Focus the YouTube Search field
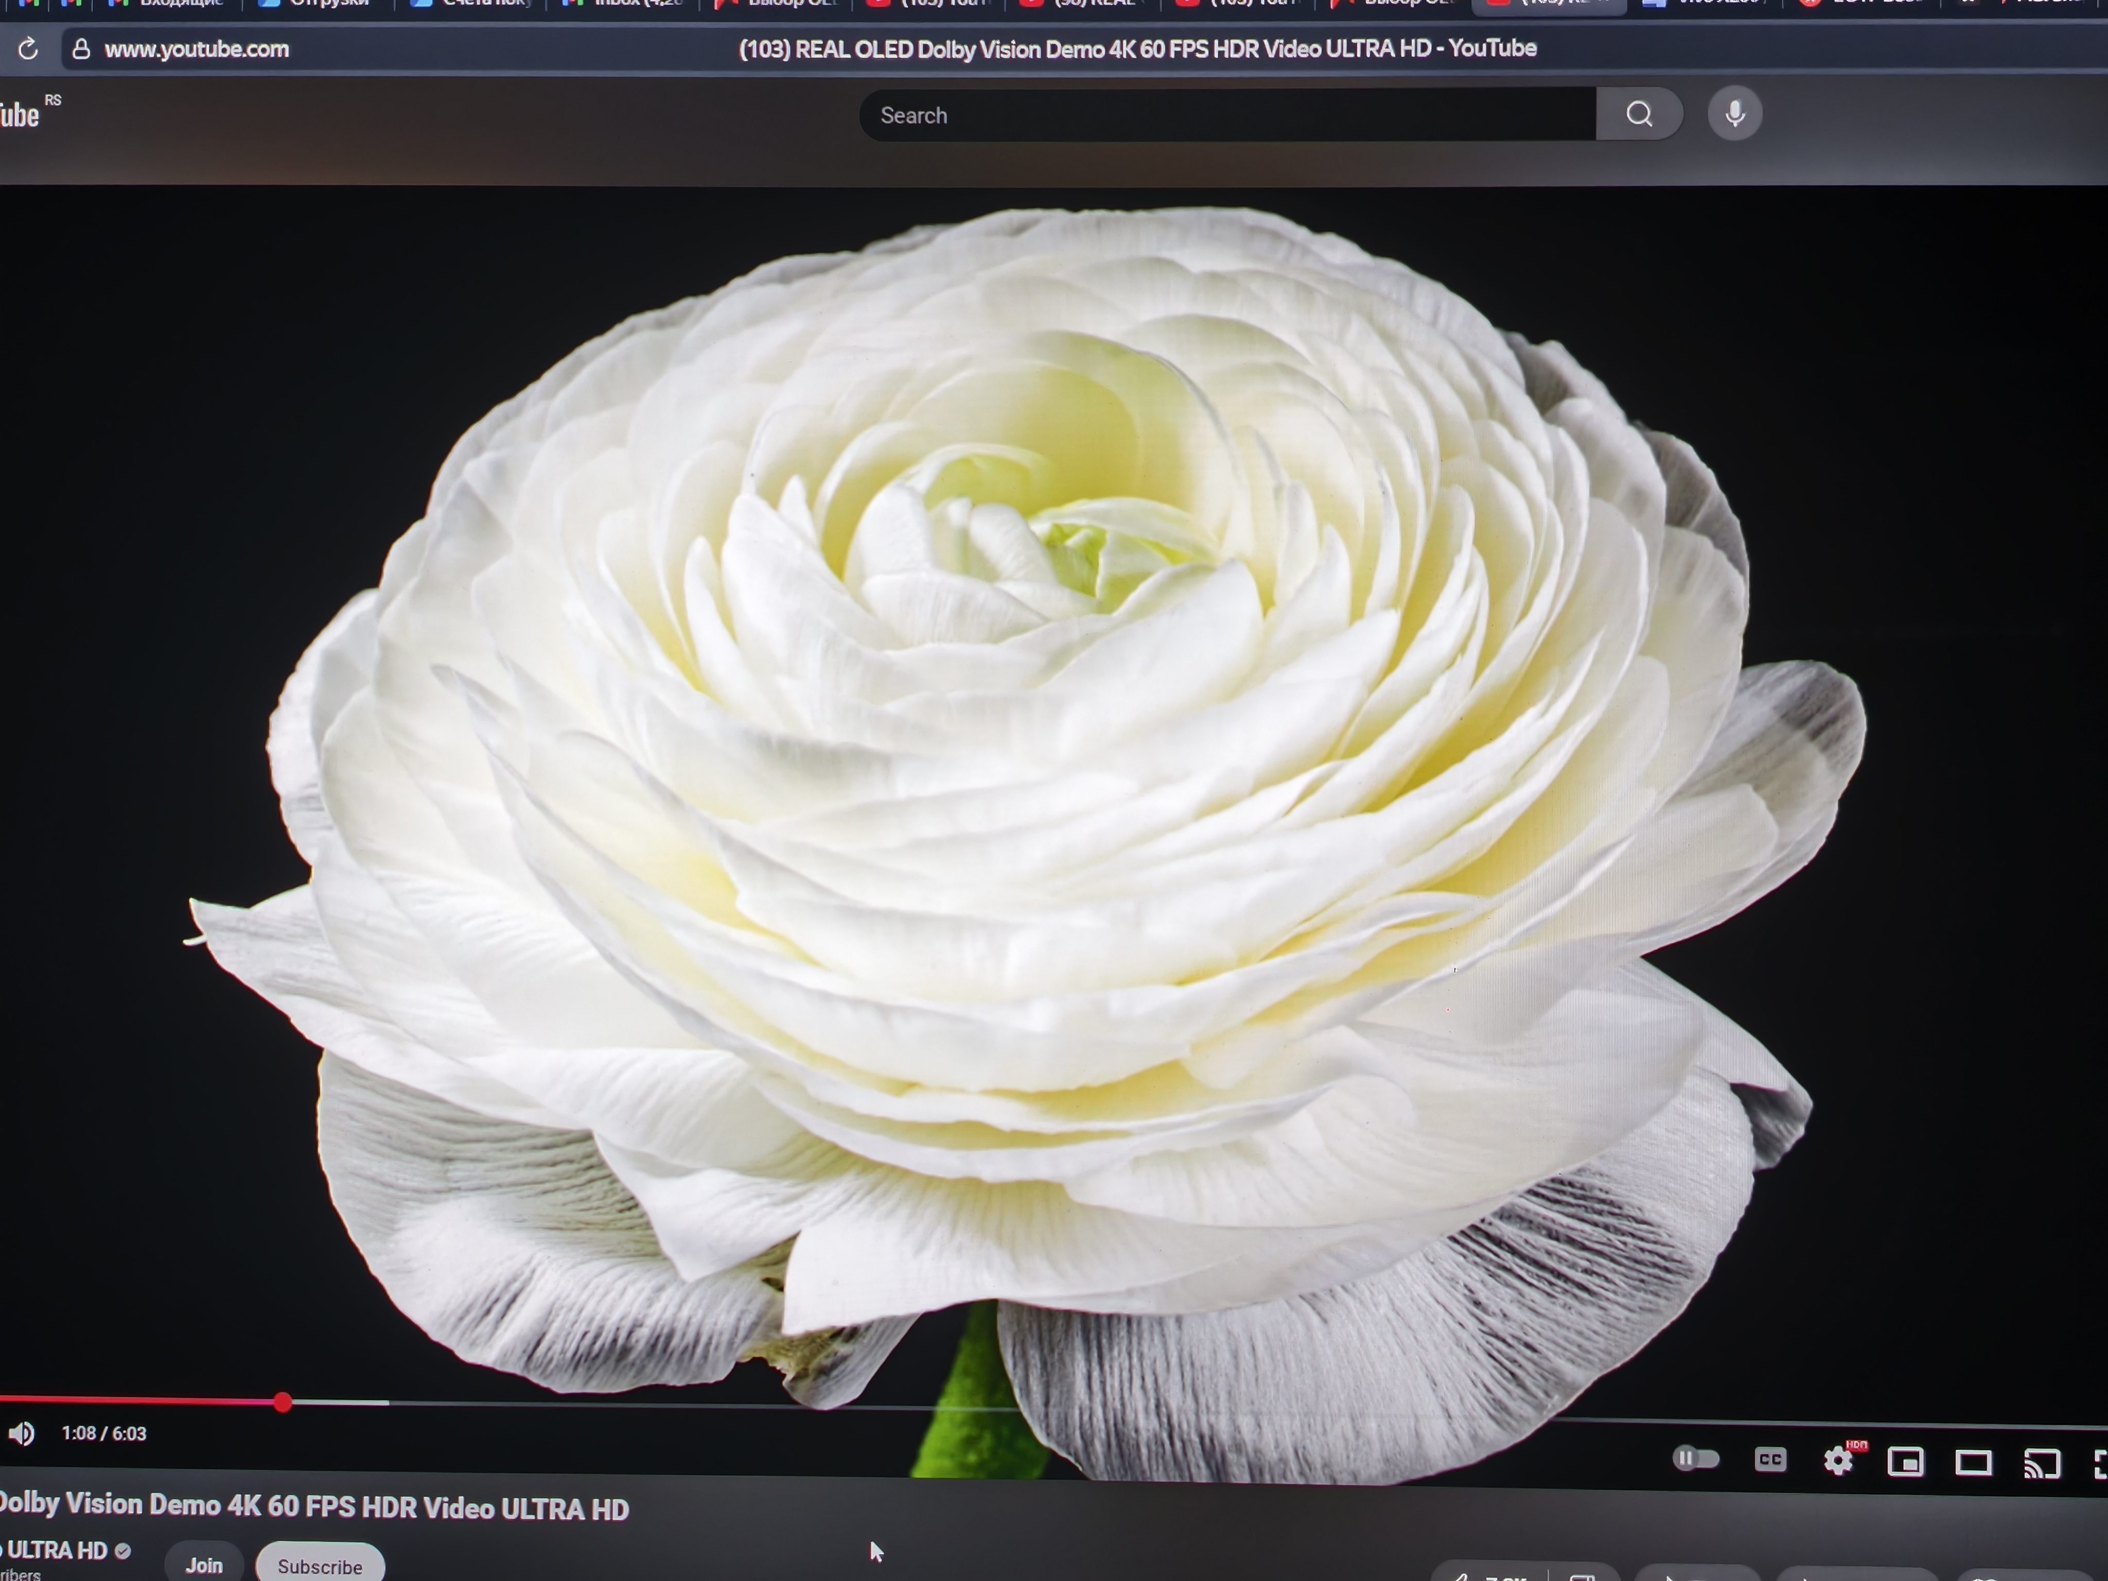 tap(1227, 115)
